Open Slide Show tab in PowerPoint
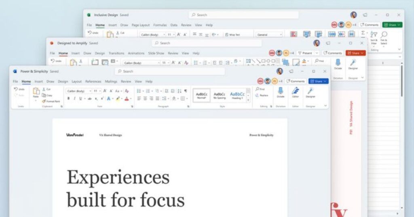 156,53
